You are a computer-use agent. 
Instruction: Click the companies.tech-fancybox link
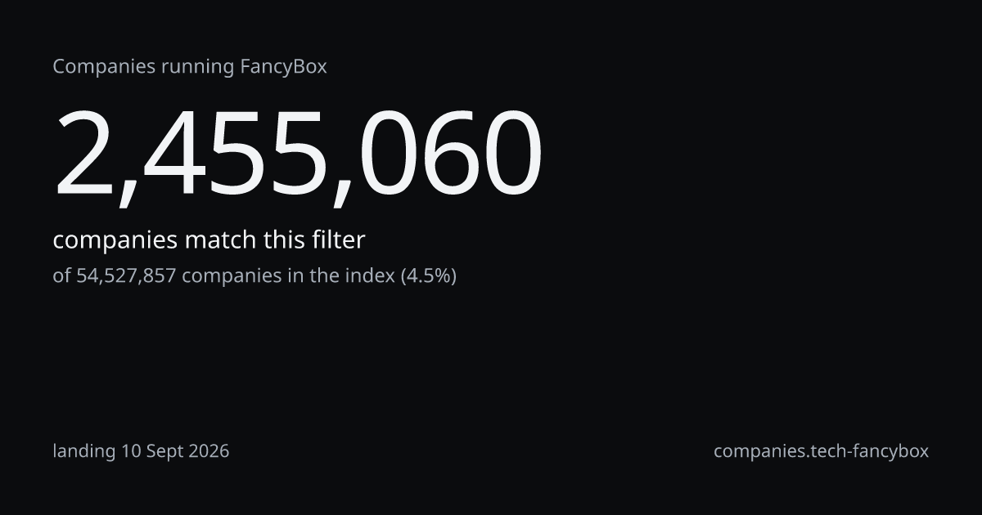pos(821,451)
